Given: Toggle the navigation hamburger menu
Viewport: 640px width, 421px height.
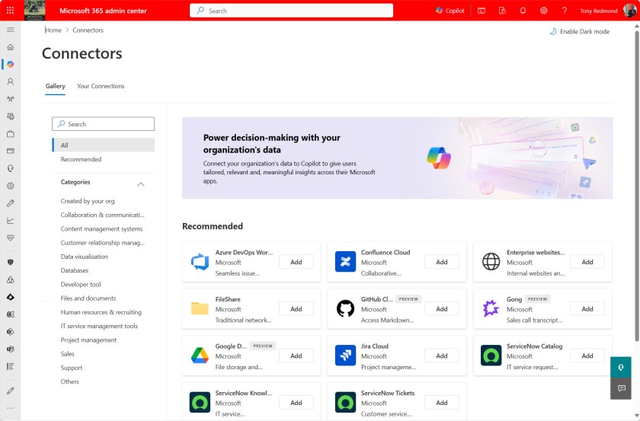Looking at the screenshot, I should pos(11,30).
